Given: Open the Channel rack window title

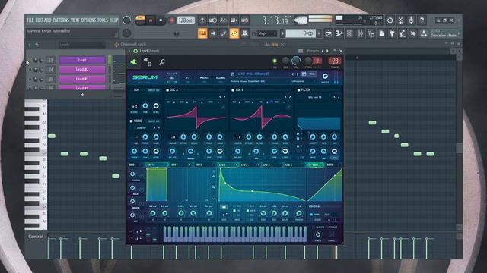Looking at the screenshot, I should click(x=133, y=45).
